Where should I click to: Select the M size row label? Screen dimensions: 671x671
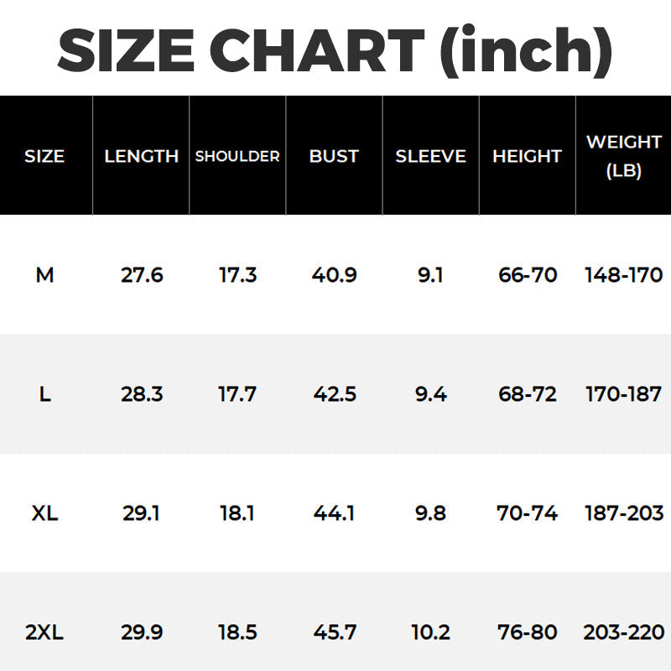(44, 275)
